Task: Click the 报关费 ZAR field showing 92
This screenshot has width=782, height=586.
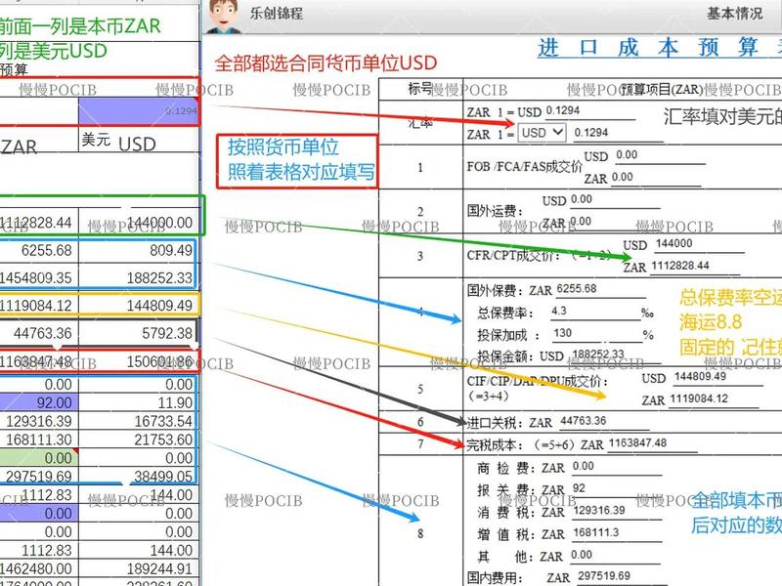Action: coord(617,489)
